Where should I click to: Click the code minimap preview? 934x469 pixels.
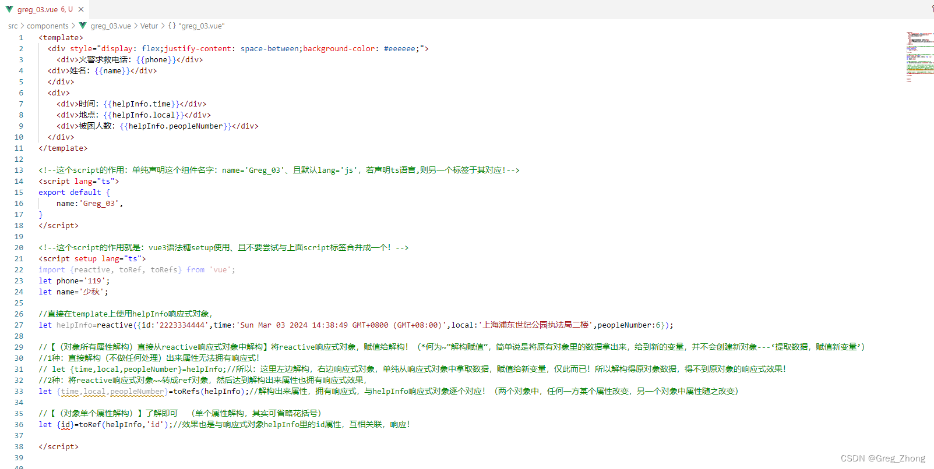coord(919,57)
